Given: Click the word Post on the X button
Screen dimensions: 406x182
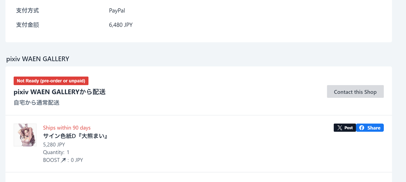Looking at the screenshot, I should coord(348,128).
